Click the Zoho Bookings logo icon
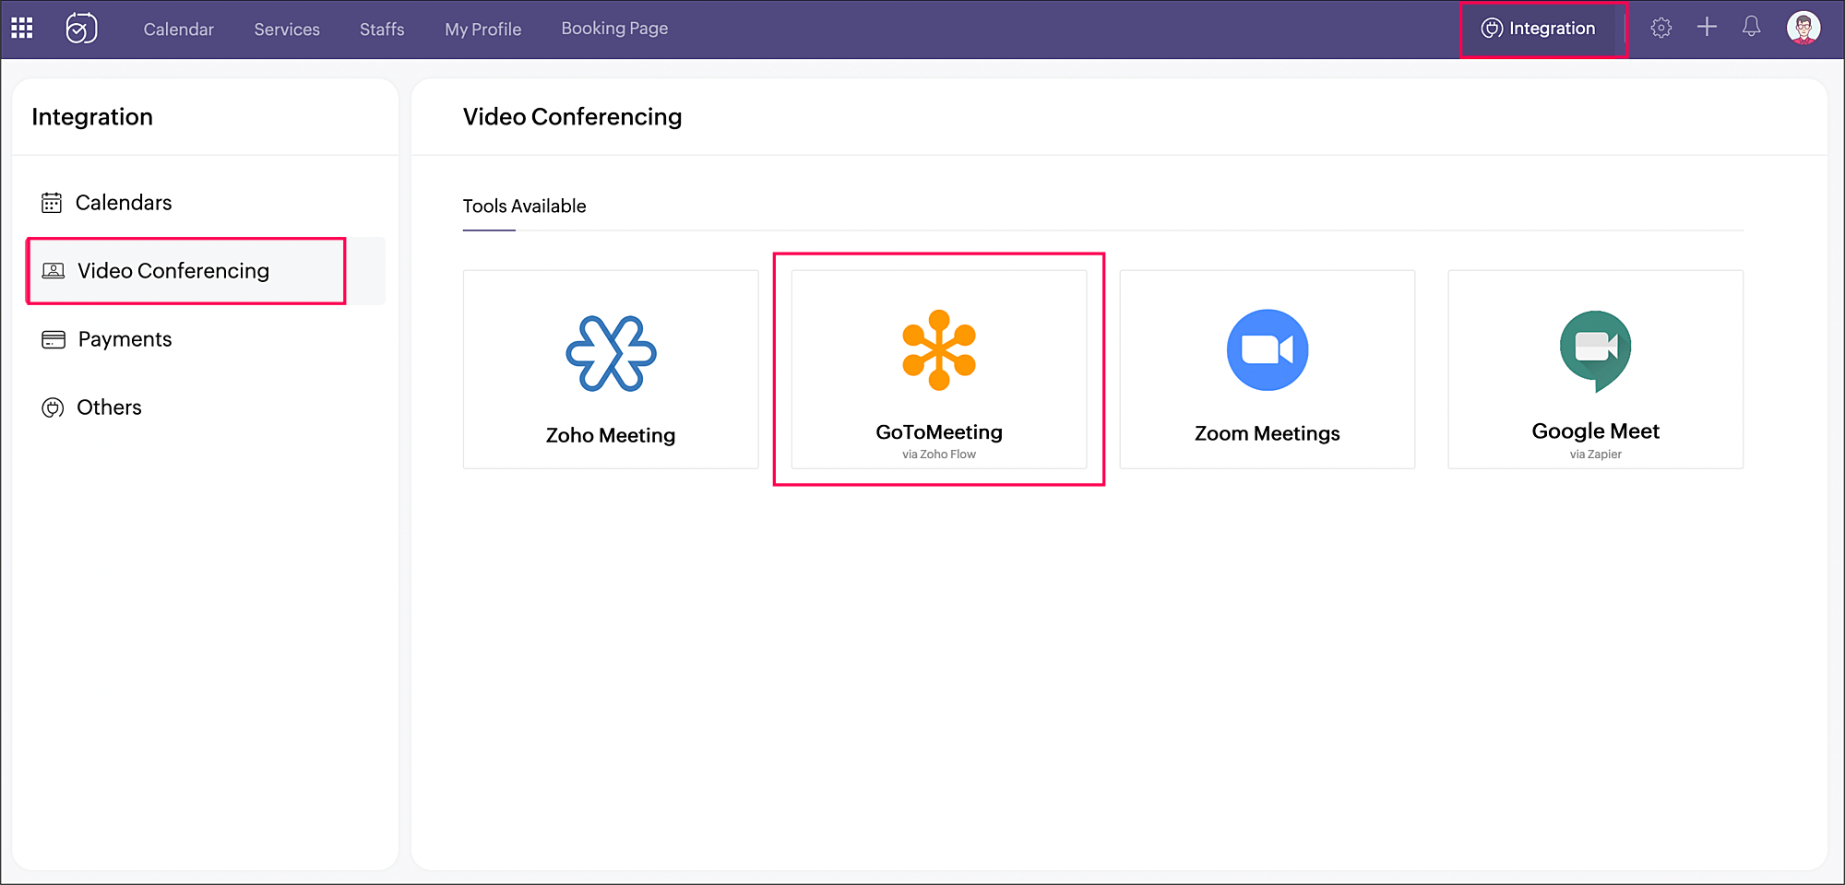Viewport: 1845px width, 885px height. (81, 29)
